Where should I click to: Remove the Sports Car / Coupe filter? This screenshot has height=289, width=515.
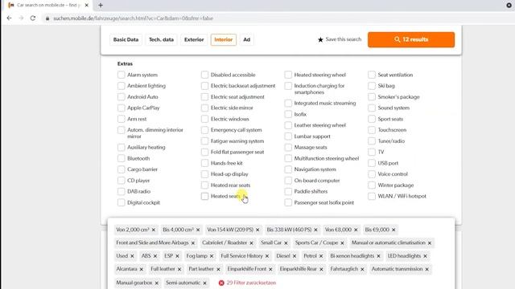(x=342, y=243)
